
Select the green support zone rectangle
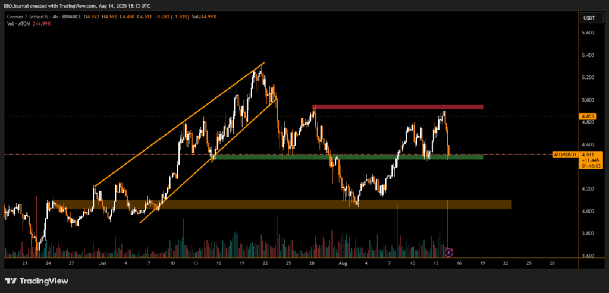click(x=348, y=157)
